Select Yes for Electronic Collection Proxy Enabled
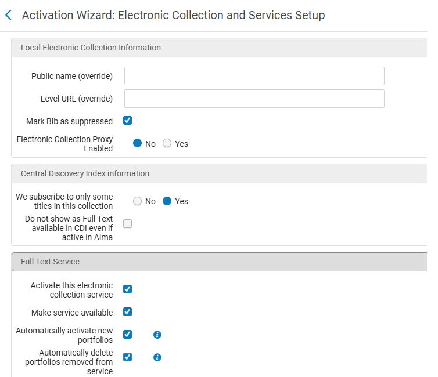 [x=167, y=143]
